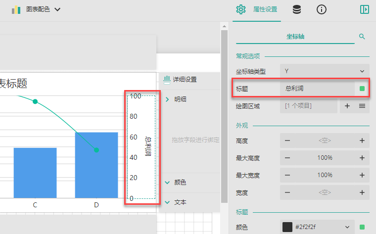Increase 最大高度 with the plus button
The height and width of the screenshot is (234, 376).
pos(362,158)
